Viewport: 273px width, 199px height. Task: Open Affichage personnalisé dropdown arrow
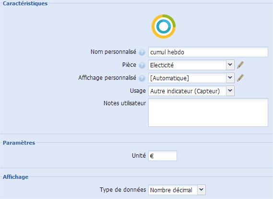[x=230, y=78]
